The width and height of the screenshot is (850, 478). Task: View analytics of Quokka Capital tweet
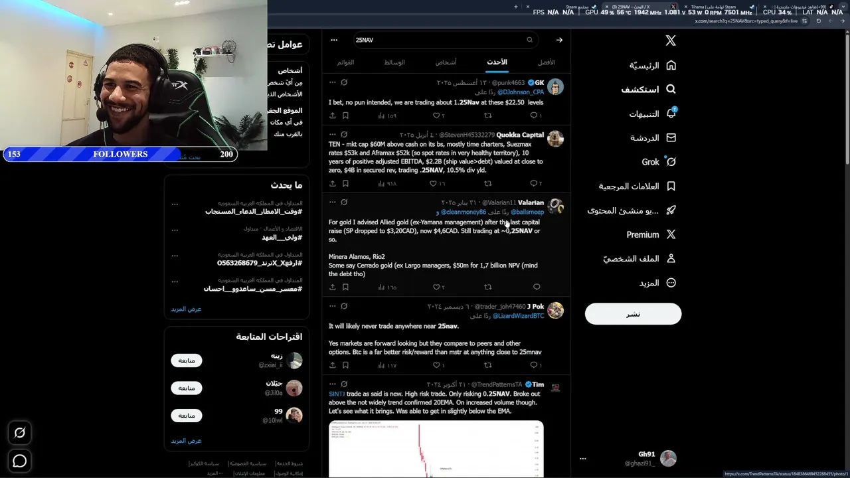pos(387,183)
